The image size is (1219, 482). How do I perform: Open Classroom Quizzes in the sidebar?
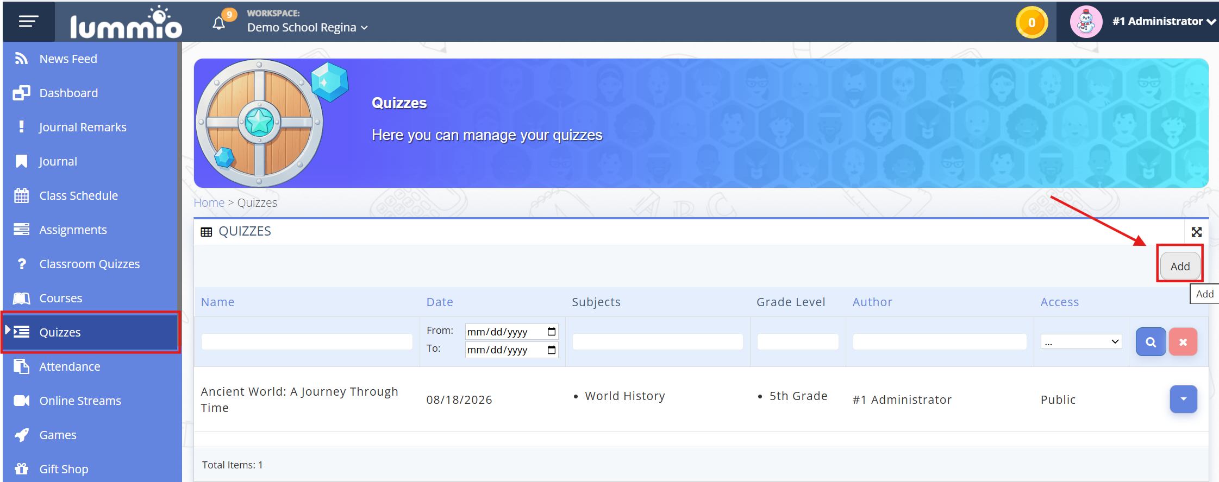(x=90, y=264)
